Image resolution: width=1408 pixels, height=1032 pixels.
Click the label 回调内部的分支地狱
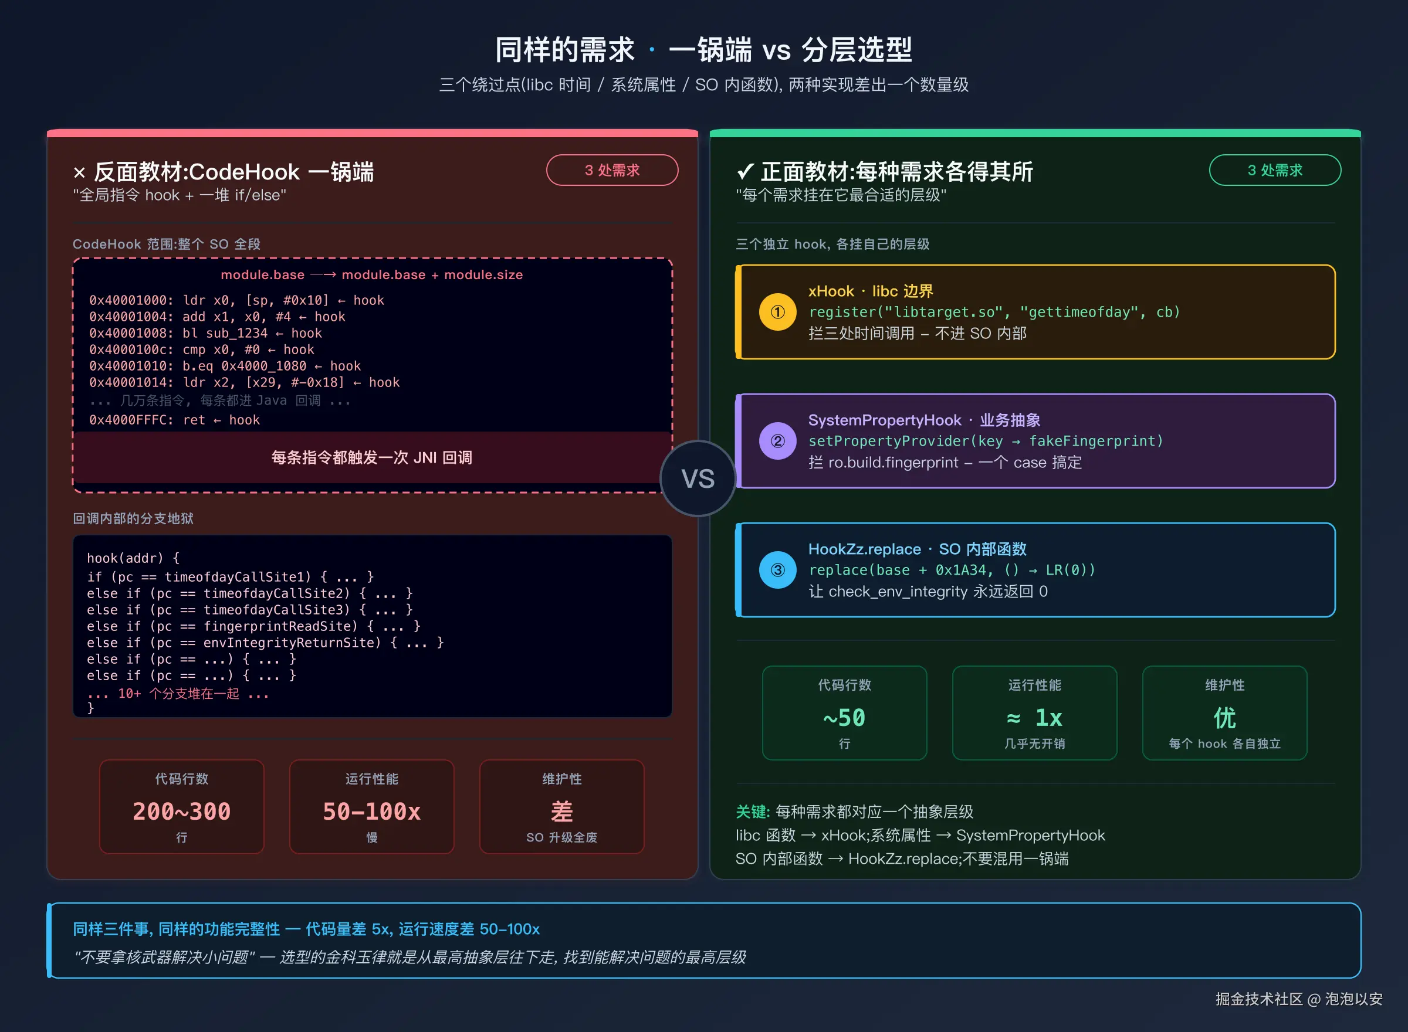tap(133, 518)
